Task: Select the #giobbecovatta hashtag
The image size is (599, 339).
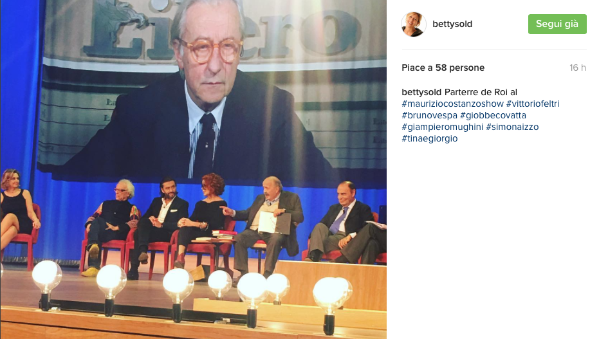Action: click(493, 115)
